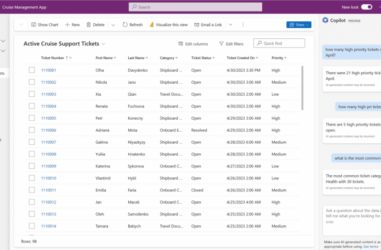Screen dimensions: 381x250
Task: Check the box for ticket 1110009
Action: point(32,166)
